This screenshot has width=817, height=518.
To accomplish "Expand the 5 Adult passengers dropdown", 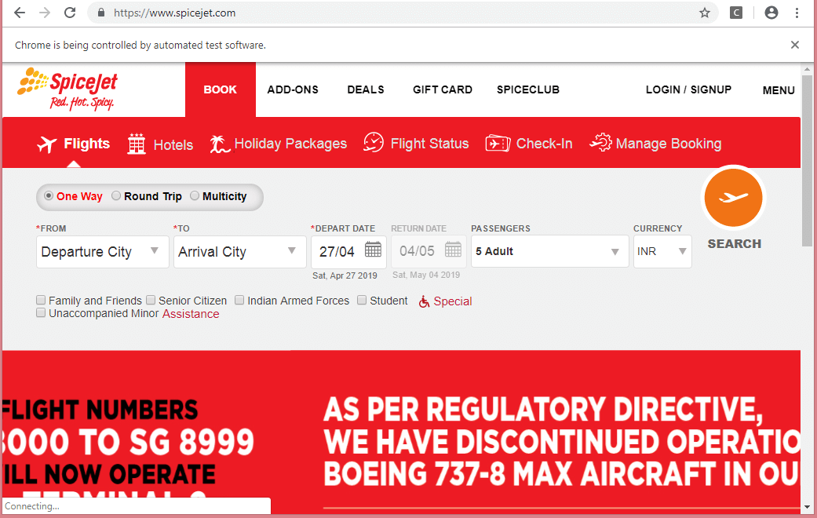I will 549,251.
